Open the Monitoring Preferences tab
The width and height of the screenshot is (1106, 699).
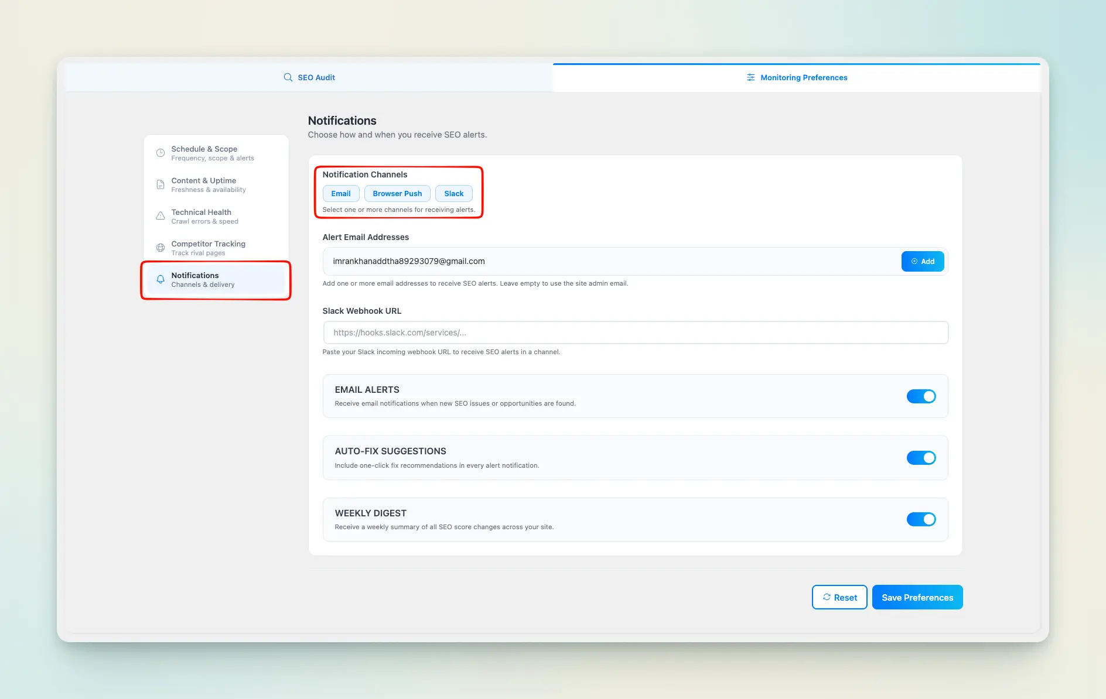[x=797, y=77]
